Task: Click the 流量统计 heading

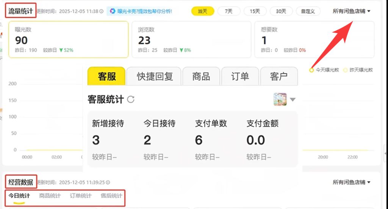Action: 20,11
